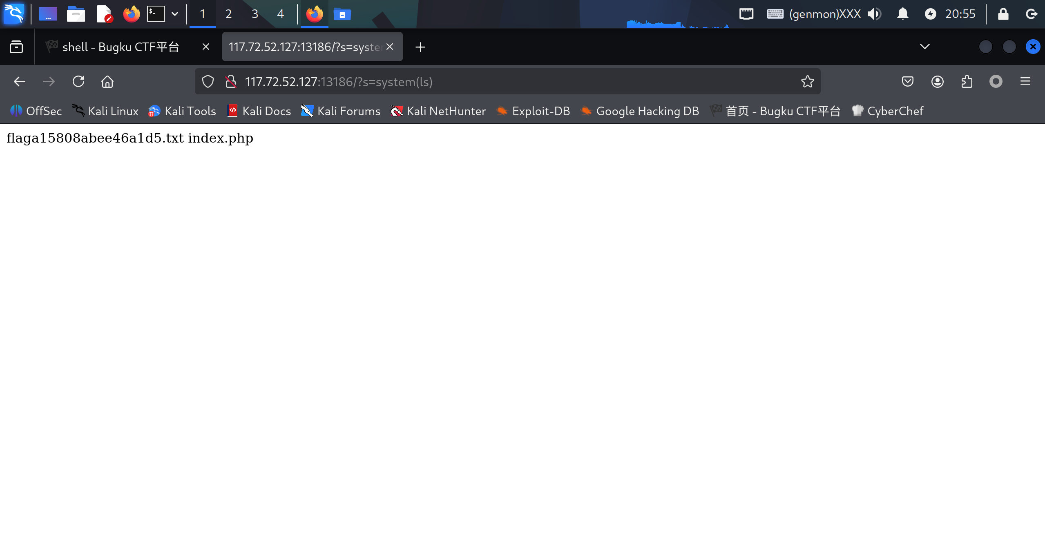Click the insecure connection padlock icon
The width and height of the screenshot is (1045, 549).
point(231,82)
